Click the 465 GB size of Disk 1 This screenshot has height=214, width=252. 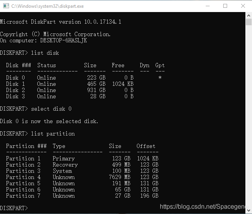96,84
